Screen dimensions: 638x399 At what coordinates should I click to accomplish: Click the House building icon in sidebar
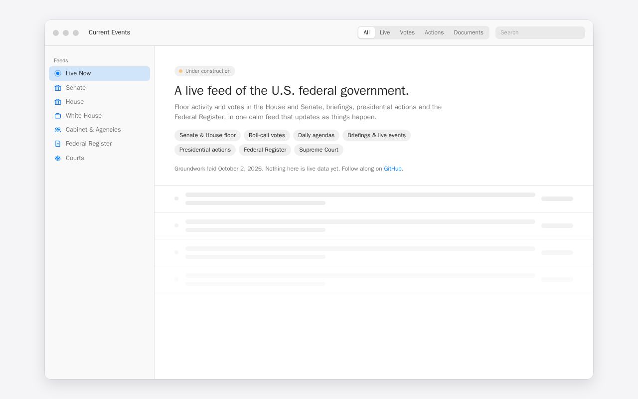(x=58, y=102)
